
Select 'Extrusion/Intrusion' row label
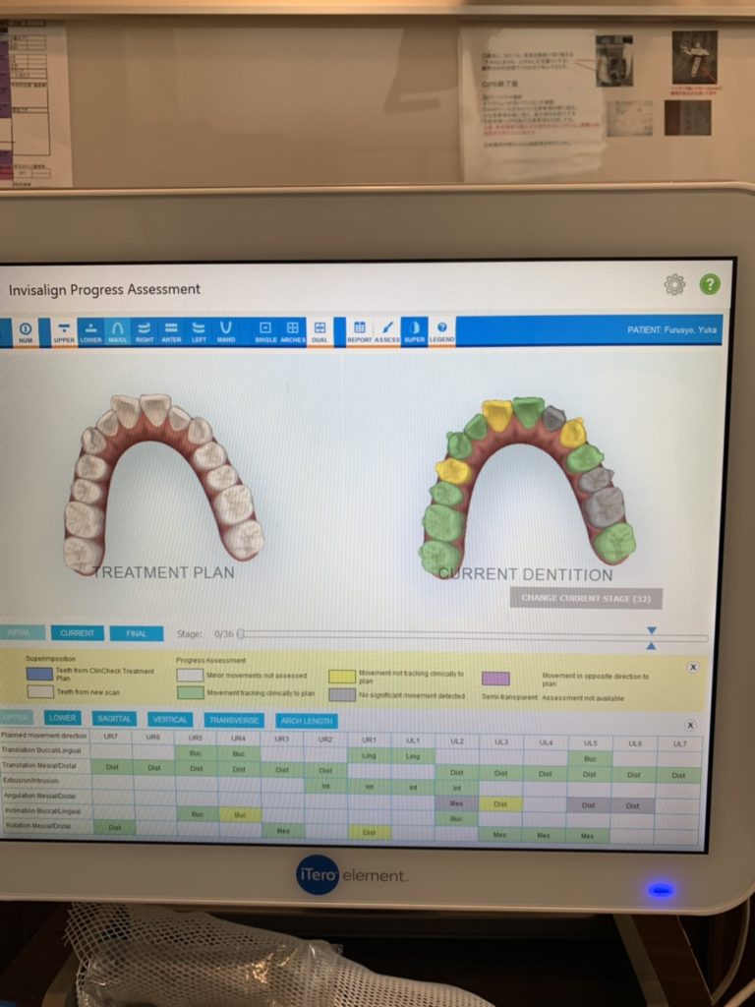30,780
